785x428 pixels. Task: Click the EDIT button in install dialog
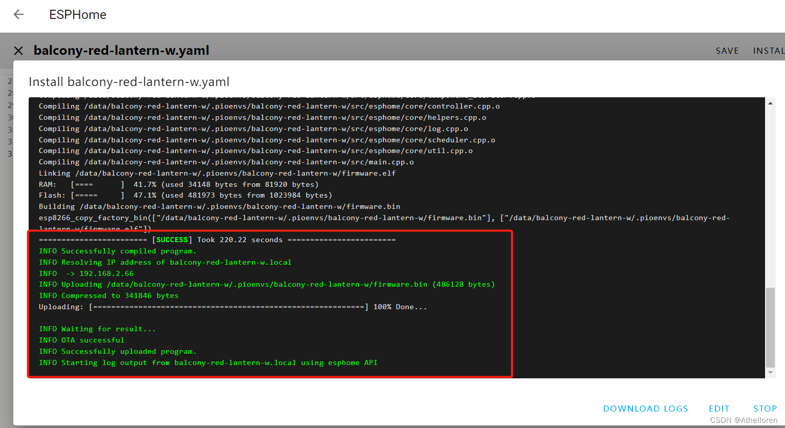pyautogui.click(x=719, y=409)
